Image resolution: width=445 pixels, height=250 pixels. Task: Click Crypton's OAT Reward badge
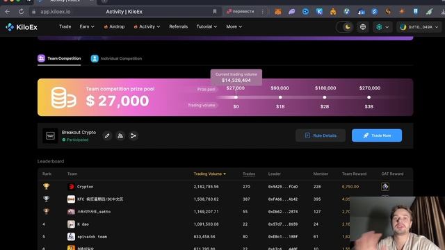click(385, 187)
